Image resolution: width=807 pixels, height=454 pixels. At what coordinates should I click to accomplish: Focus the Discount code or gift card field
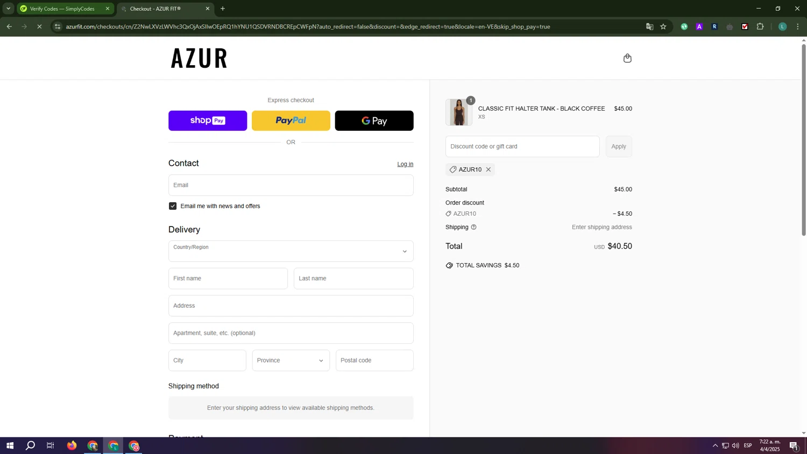pos(522,146)
